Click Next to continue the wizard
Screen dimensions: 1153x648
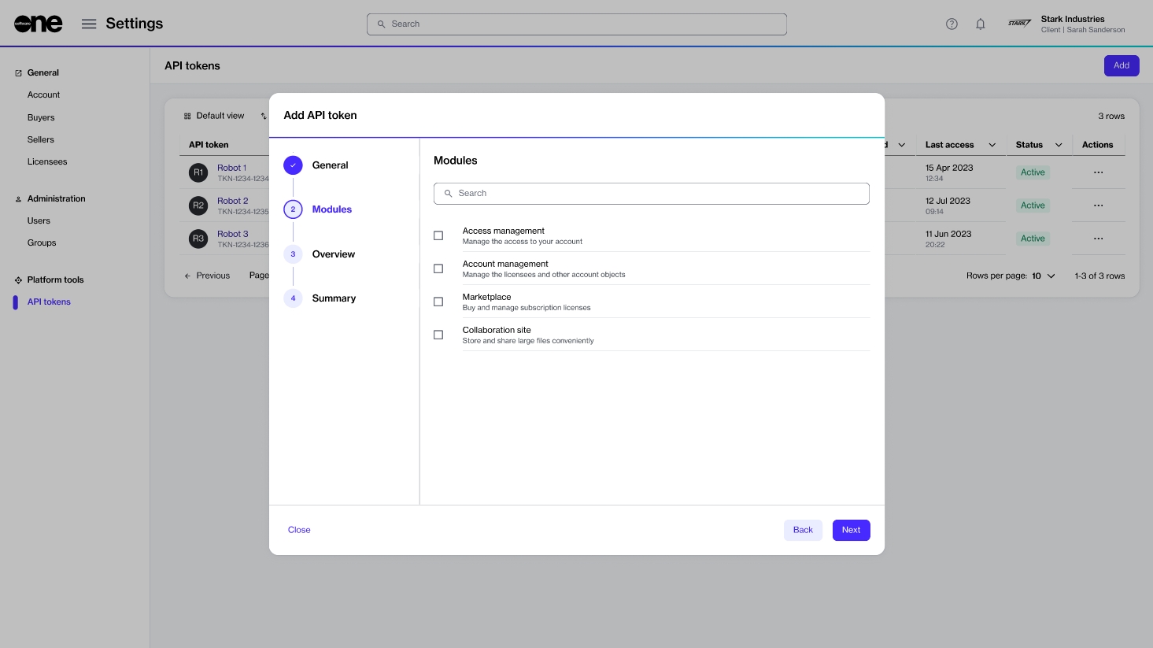[x=851, y=530]
